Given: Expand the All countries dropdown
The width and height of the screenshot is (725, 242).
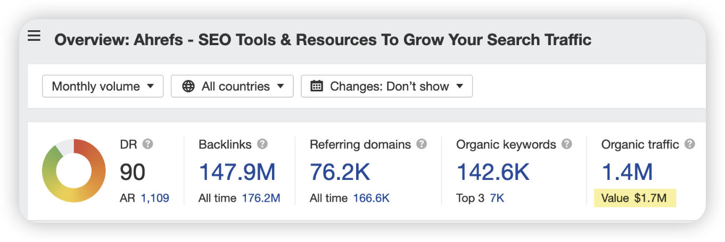Looking at the screenshot, I should 232,87.
